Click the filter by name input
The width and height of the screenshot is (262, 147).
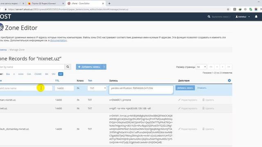tap(32, 67)
